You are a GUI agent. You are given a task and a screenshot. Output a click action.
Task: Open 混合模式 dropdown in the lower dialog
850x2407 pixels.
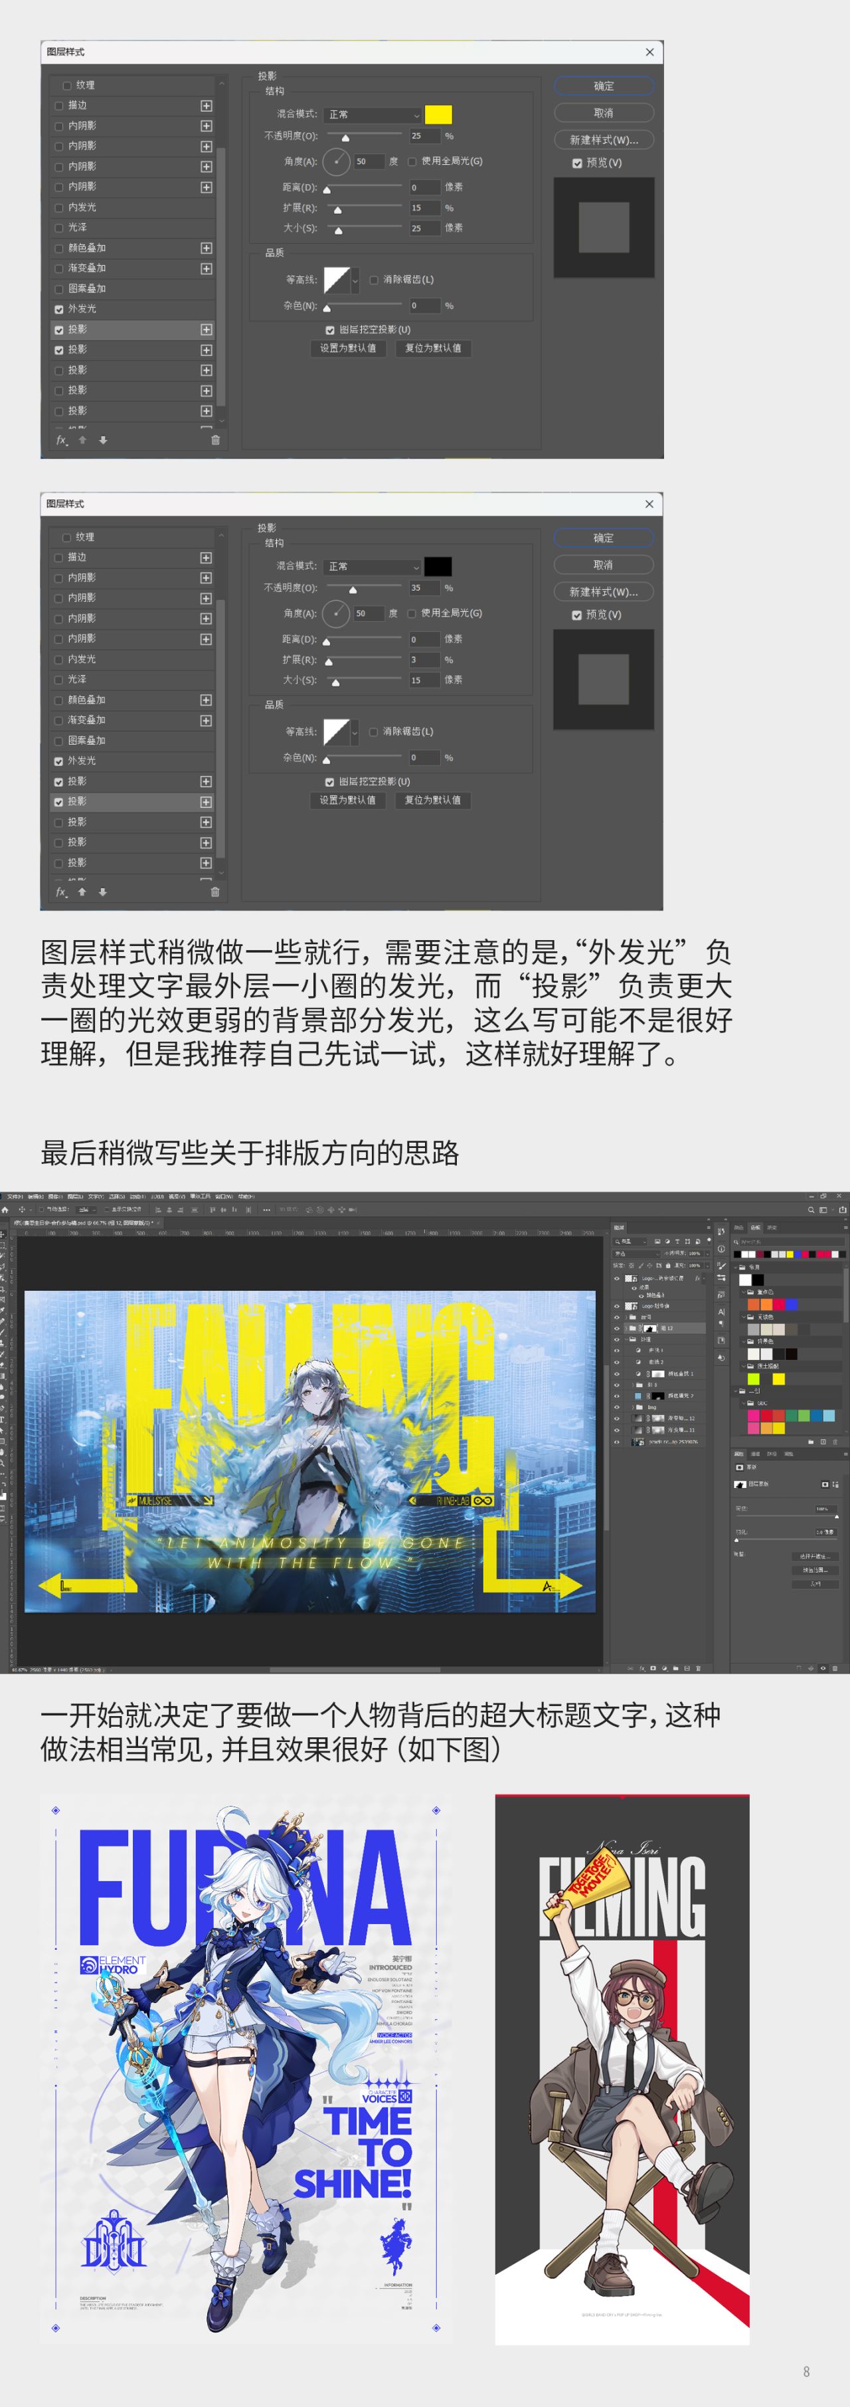373,567
